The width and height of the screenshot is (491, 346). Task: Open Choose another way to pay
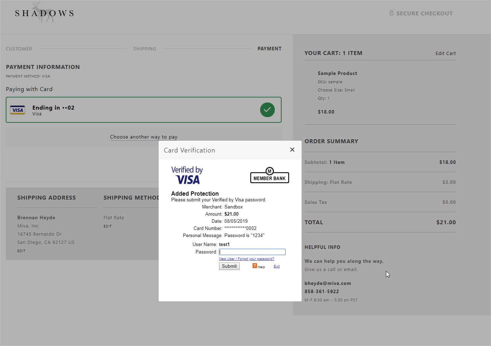(x=144, y=137)
